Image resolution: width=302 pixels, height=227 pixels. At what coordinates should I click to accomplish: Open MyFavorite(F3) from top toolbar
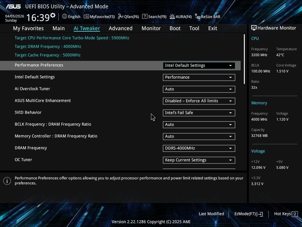tap(99, 17)
